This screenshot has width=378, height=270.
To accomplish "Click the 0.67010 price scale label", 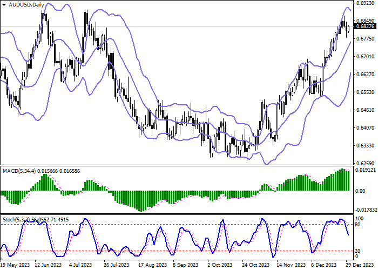I will point(366,56).
